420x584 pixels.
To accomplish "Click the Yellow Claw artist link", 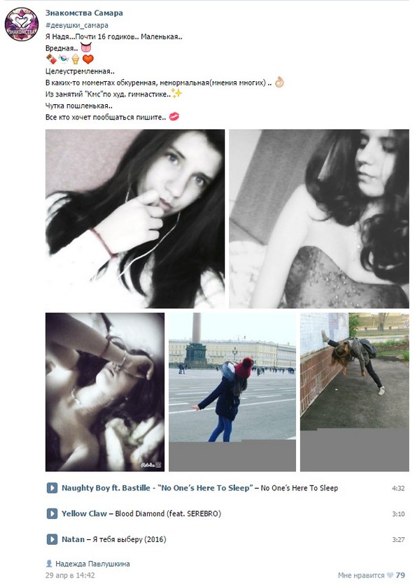I will [x=84, y=513].
